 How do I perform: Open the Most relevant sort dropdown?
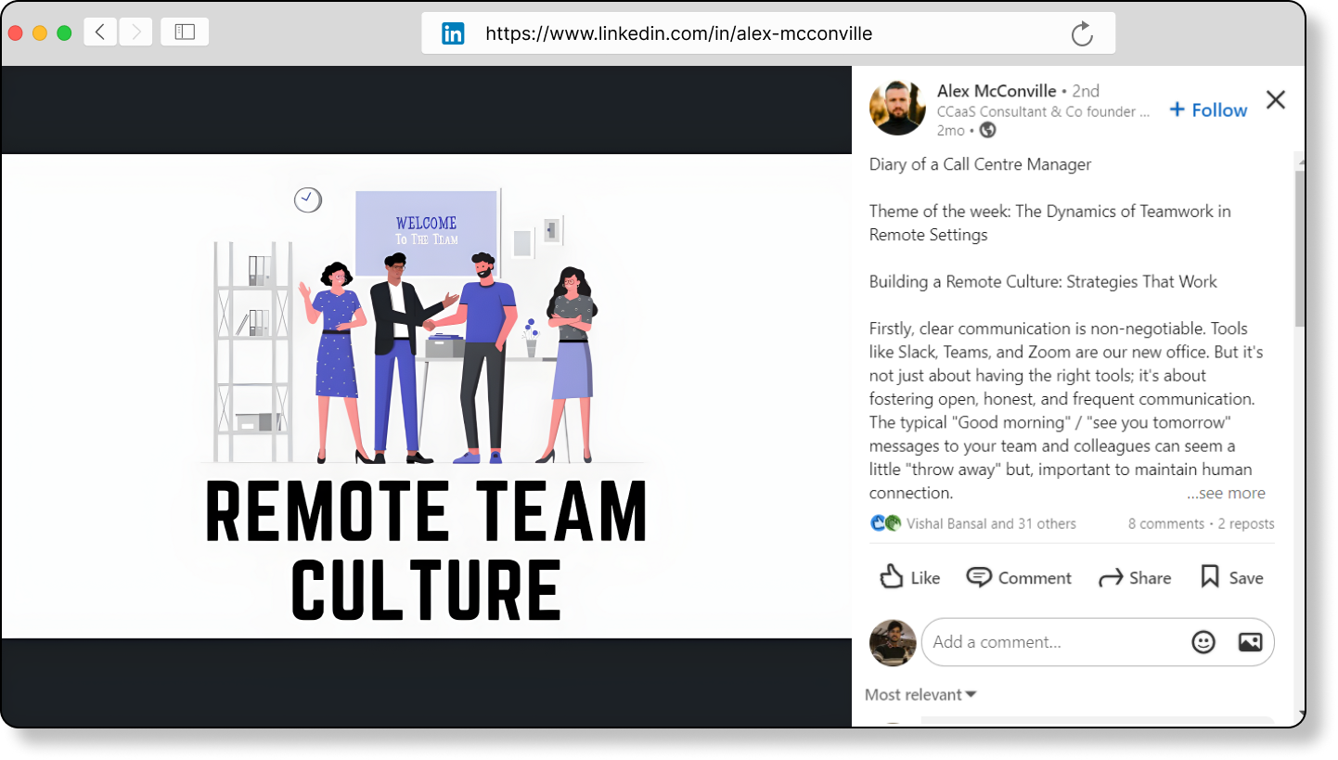[920, 694]
